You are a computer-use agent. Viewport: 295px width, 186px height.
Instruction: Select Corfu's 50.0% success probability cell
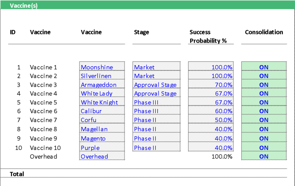click(x=211, y=119)
